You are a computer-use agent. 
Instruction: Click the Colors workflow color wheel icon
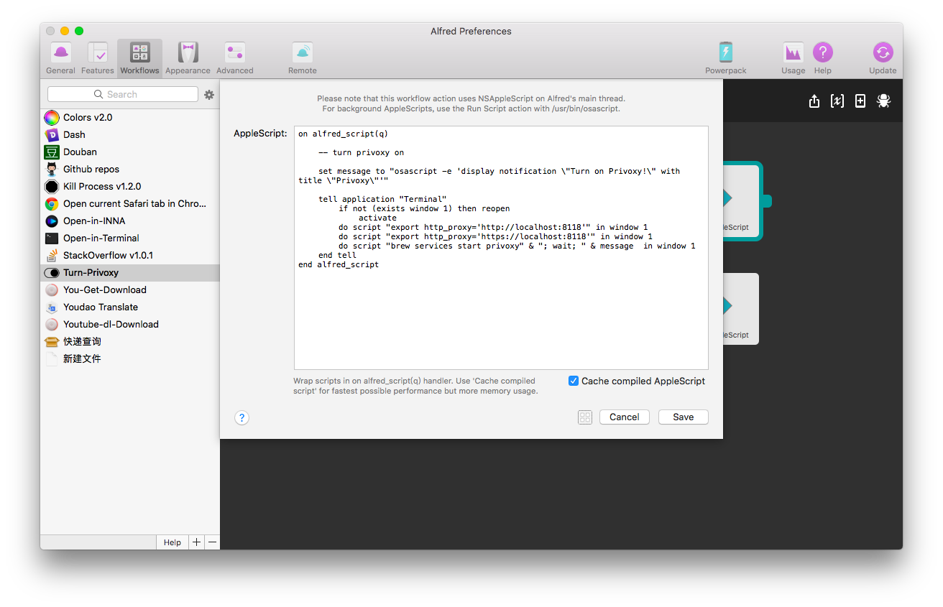[52, 117]
